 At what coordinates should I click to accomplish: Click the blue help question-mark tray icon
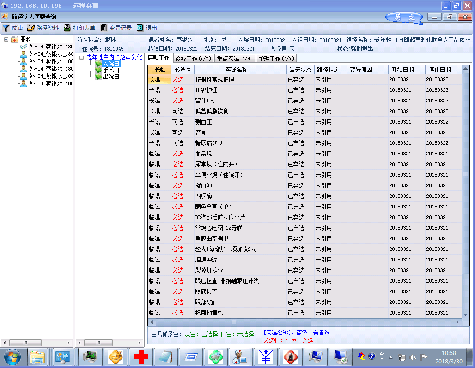coord(371,356)
